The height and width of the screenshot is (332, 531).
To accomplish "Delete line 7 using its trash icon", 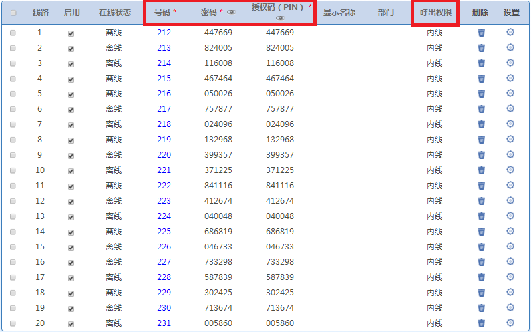I will click(x=482, y=124).
